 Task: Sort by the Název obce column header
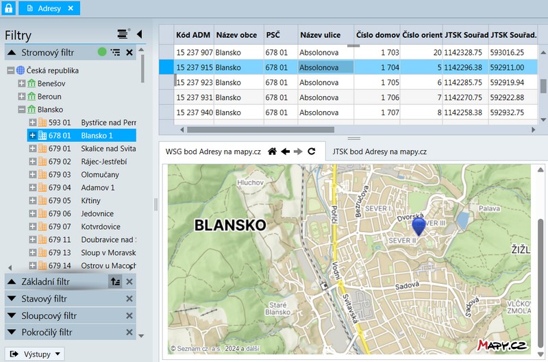pyautogui.click(x=237, y=34)
